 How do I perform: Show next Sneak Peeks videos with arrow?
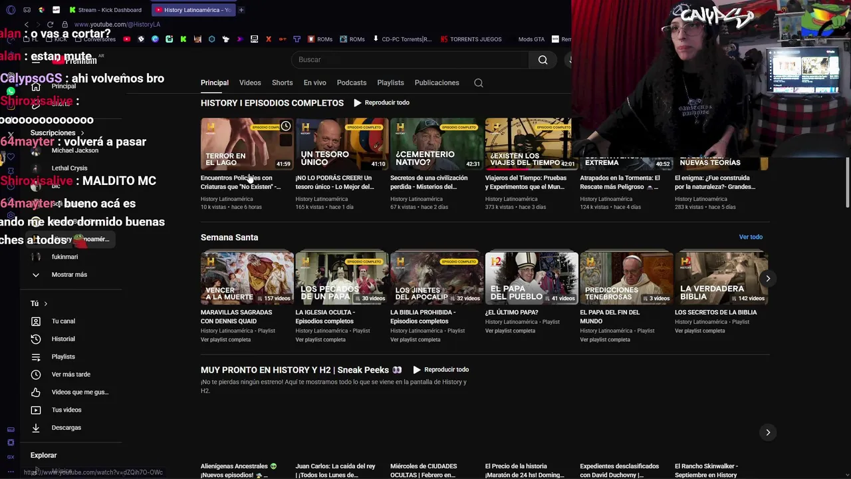click(768, 432)
